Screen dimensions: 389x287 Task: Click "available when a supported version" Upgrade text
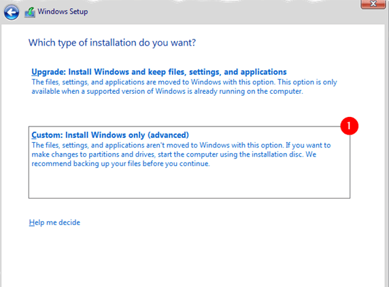(x=167, y=91)
